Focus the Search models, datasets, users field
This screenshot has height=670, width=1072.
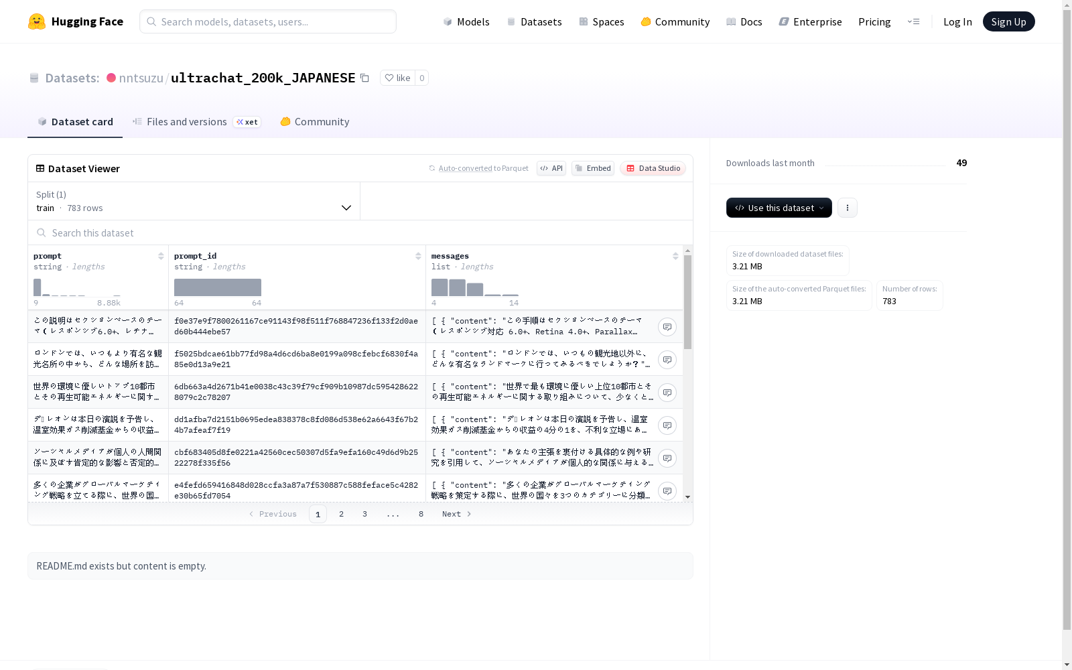click(268, 21)
